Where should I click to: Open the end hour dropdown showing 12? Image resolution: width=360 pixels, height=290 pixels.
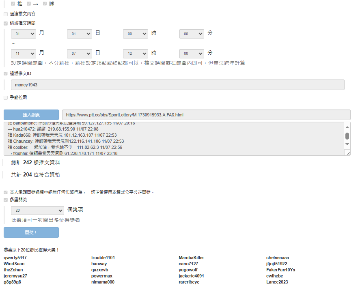coord(136,54)
